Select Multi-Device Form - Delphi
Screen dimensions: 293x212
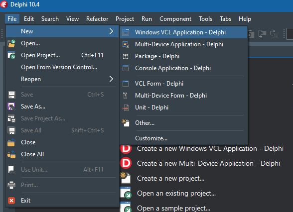coord(184,96)
